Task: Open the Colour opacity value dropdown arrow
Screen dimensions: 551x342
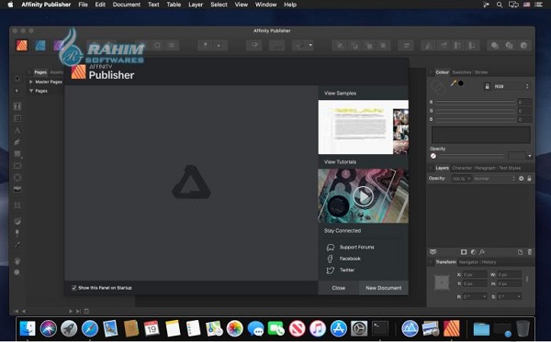Action: pos(529,156)
